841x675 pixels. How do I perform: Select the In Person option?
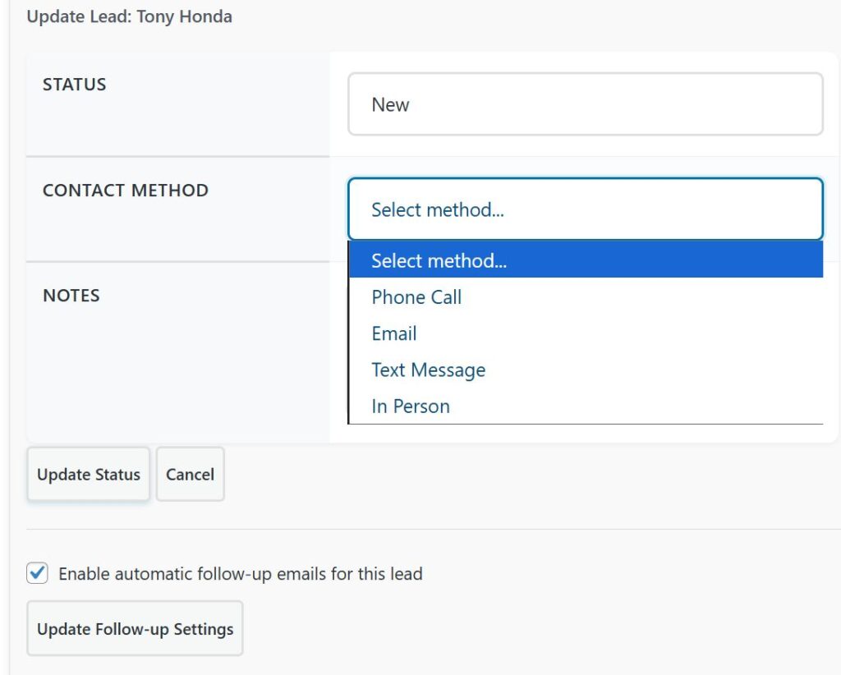tap(411, 406)
